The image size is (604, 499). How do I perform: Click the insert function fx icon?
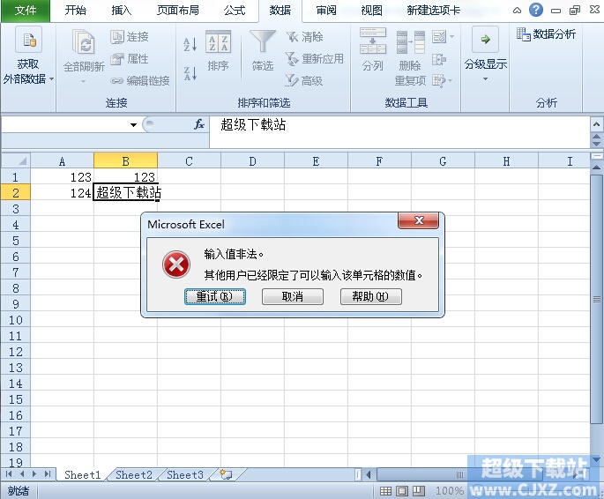[x=199, y=125]
